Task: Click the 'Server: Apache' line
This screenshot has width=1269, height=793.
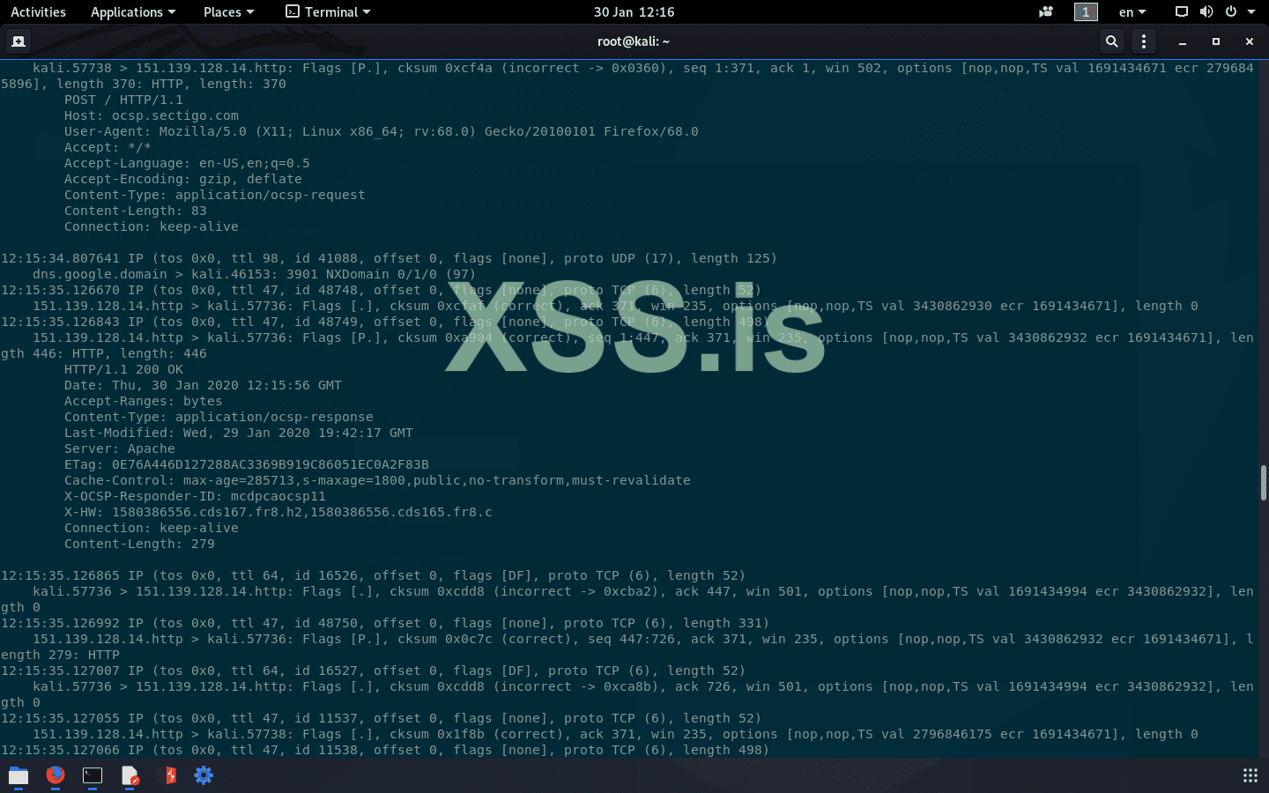Action: point(120,448)
